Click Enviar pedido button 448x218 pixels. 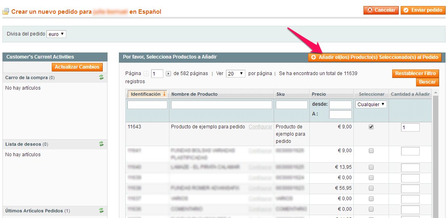pos(423,10)
